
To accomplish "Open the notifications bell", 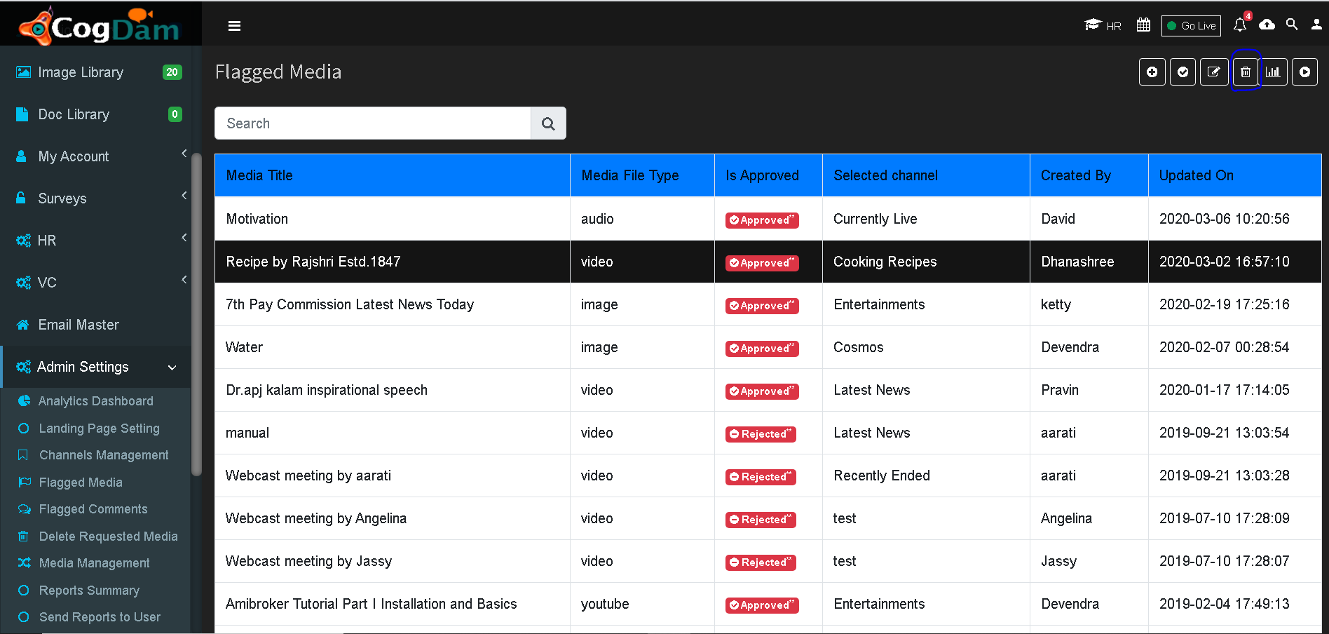I will (x=1240, y=25).
